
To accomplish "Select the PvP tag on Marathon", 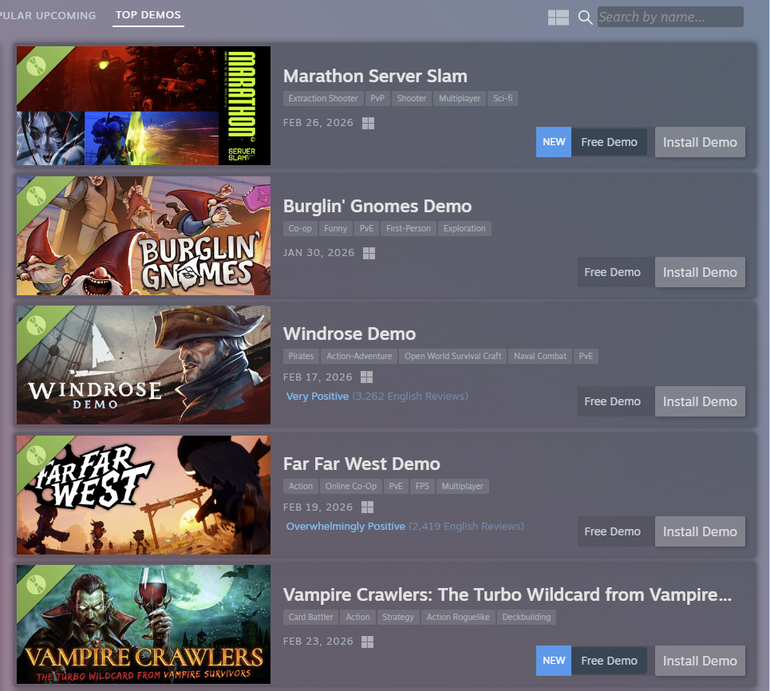I will point(377,99).
